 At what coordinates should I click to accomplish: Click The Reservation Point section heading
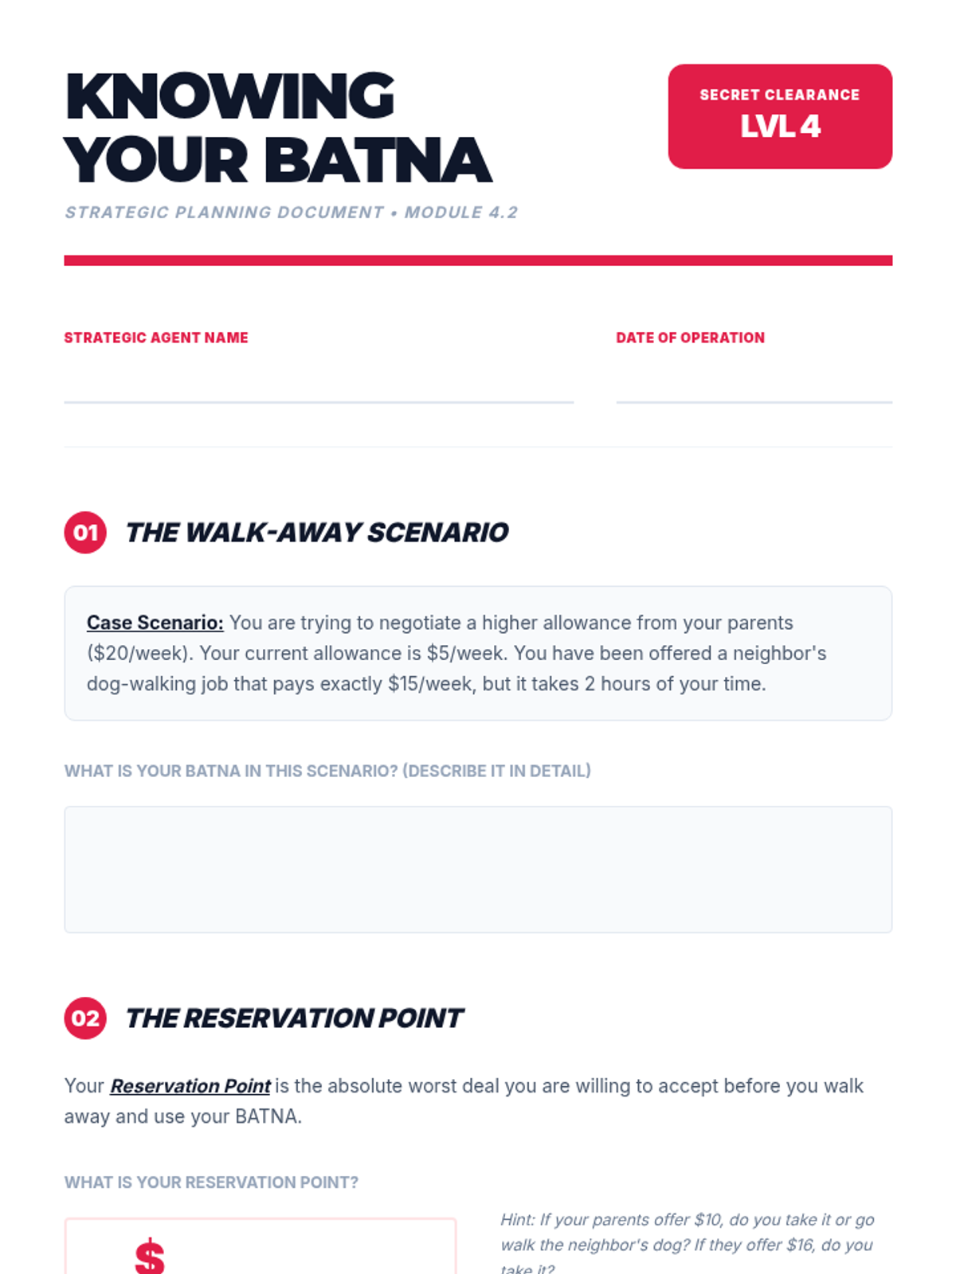click(294, 1018)
